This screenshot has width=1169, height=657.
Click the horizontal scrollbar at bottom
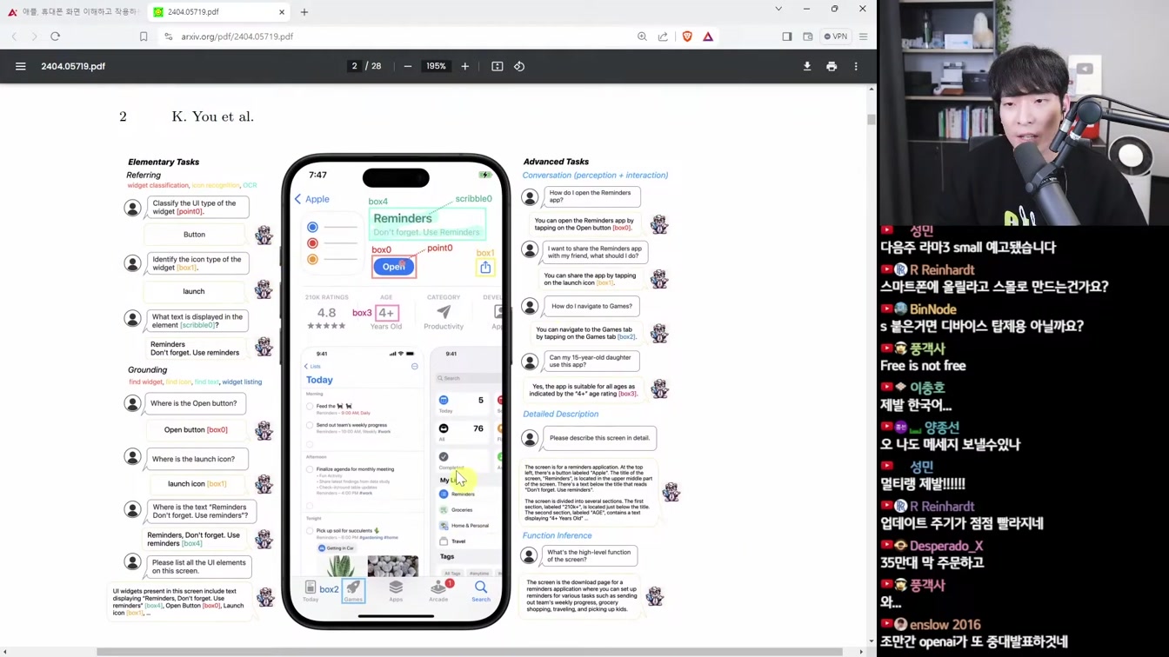click(x=470, y=652)
